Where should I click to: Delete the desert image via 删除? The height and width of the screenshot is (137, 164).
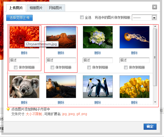(61, 53)
